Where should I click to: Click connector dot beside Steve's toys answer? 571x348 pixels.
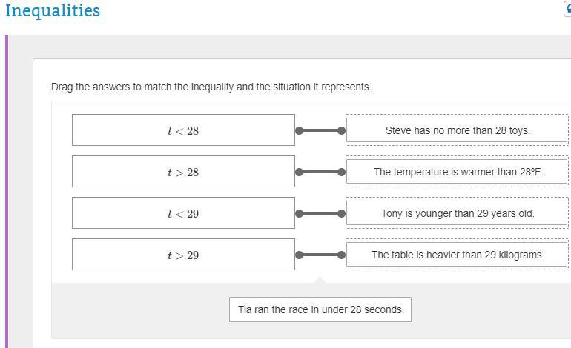pos(342,131)
